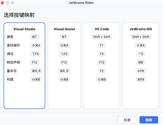The width and height of the screenshot is (163, 125).
Task: Click the VS Code heading
Action: click(102, 29)
